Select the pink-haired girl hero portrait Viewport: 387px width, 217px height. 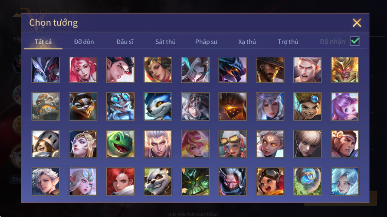[x=83, y=70]
